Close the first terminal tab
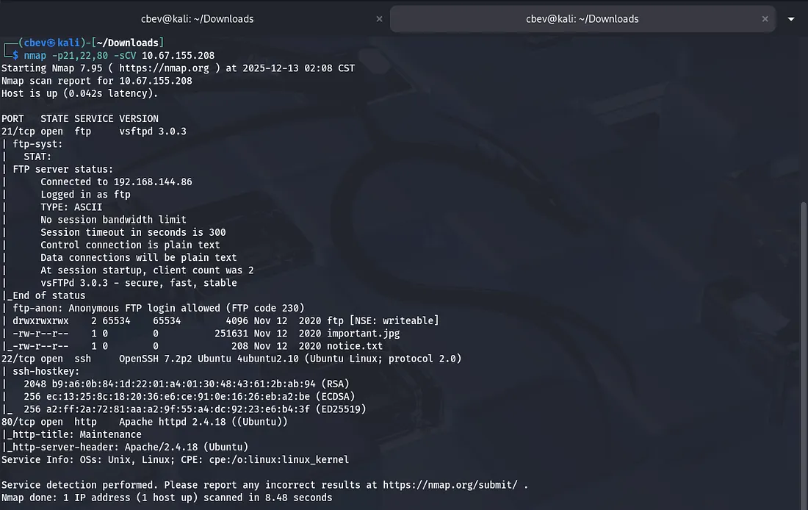The height and width of the screenshot is (510, 808). pos(379,19)
